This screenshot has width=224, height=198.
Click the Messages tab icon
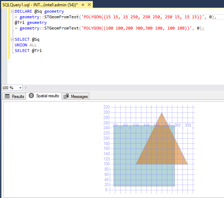pyautogui.click(x=66, y=96)
